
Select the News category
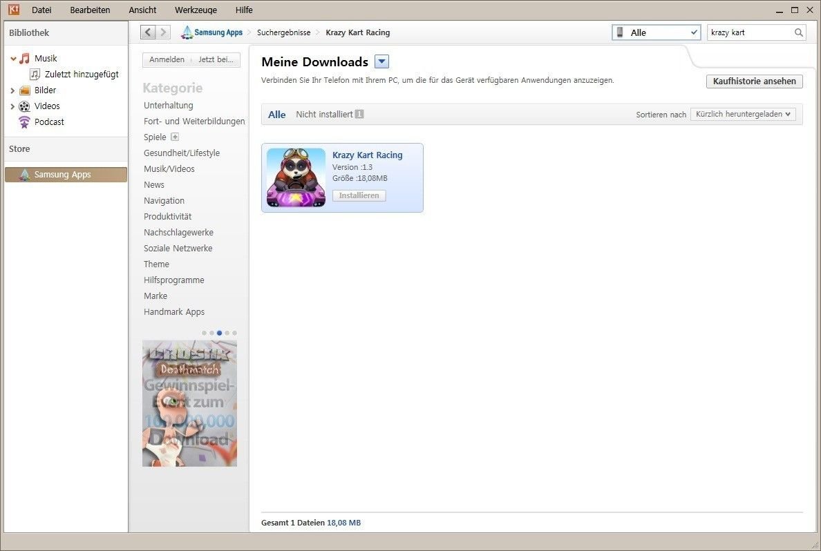pos(154,185)
